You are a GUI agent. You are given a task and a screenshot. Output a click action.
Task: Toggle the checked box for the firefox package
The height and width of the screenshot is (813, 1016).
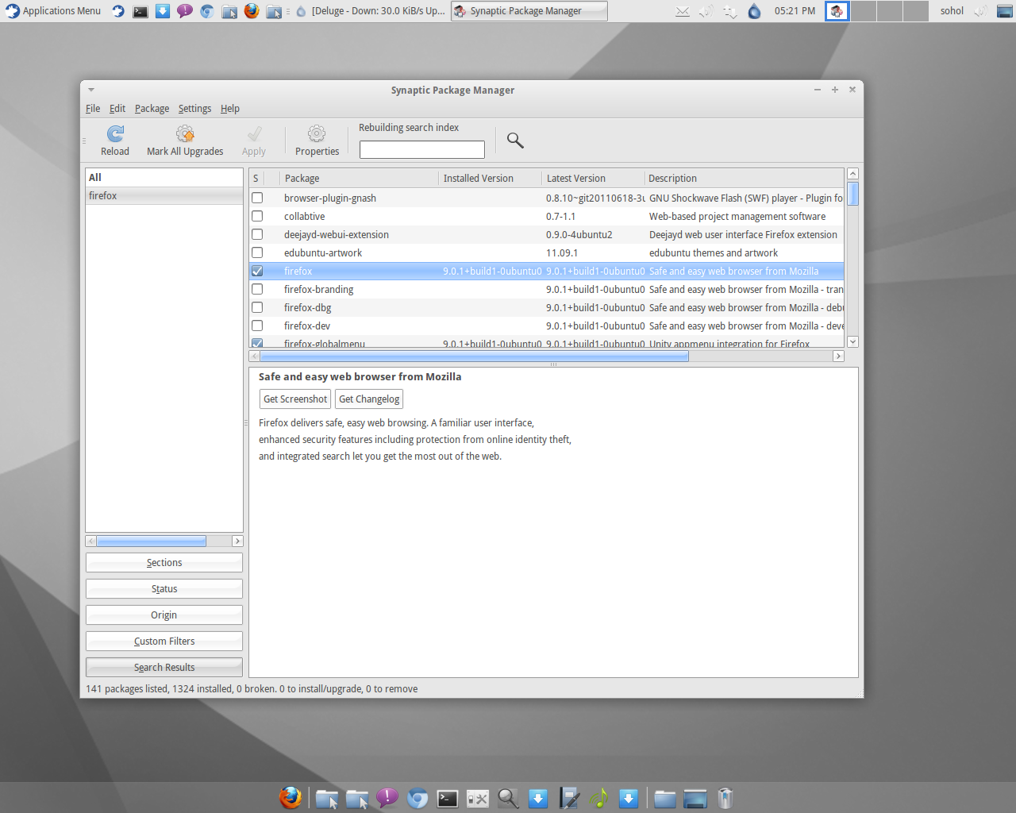pos(257,272)
